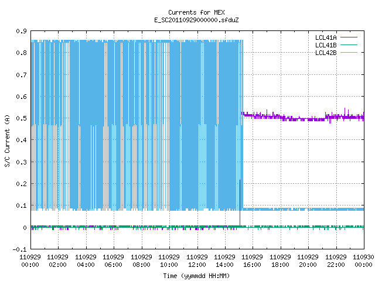
Task: Click the '110929 22:00' x-axis tick label
Action: tap(336, 261)
